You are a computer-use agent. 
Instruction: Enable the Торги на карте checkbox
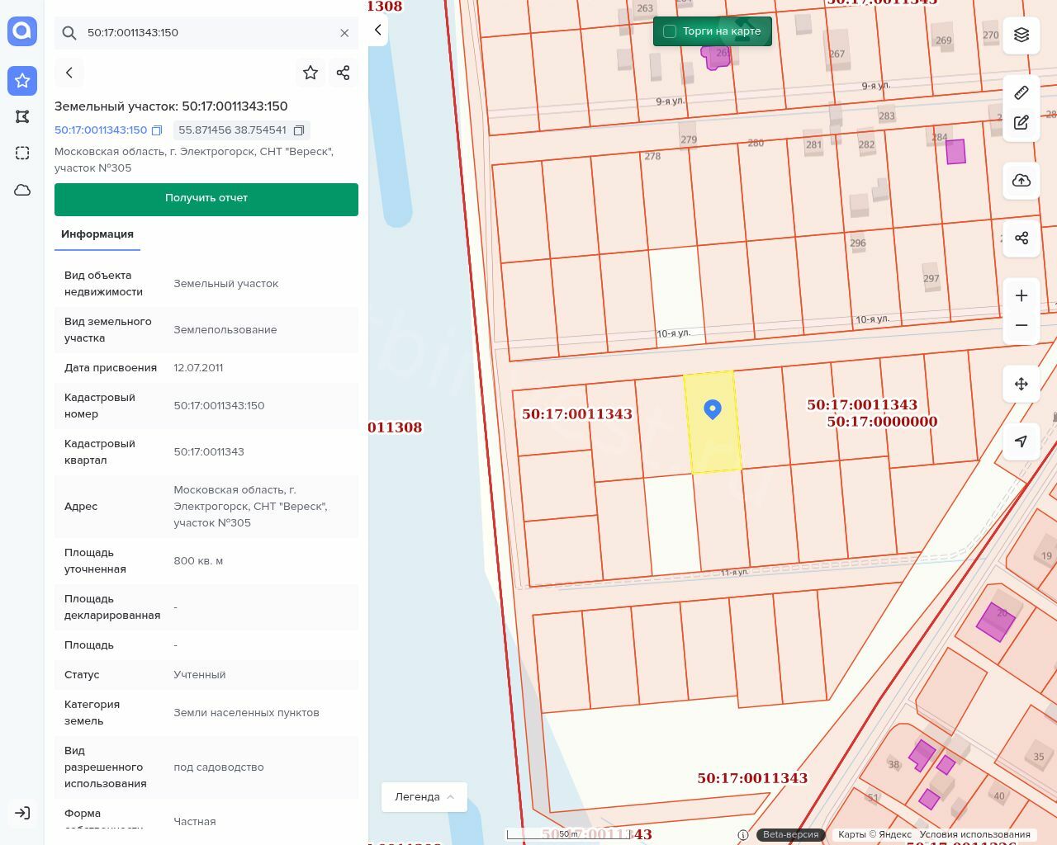pyautogui.click(x=670, y=31)
